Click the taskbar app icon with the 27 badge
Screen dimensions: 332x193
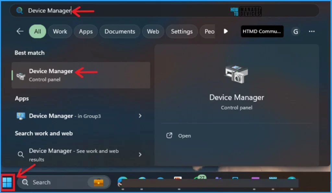click(x=200, y=178)
